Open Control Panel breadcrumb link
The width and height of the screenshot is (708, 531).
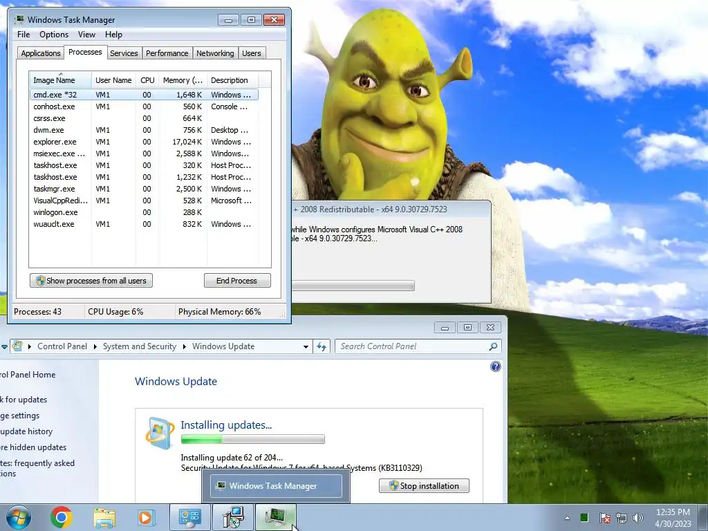62,346
